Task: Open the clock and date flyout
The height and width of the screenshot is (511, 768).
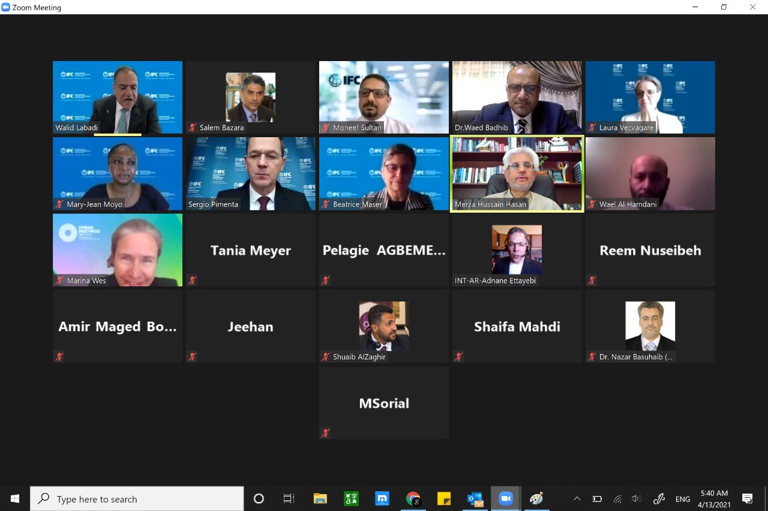Action: (714, 498)
